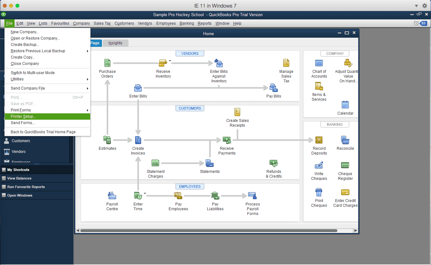Open the Estimates icon

pyautogui.click(x=107, y=140)
